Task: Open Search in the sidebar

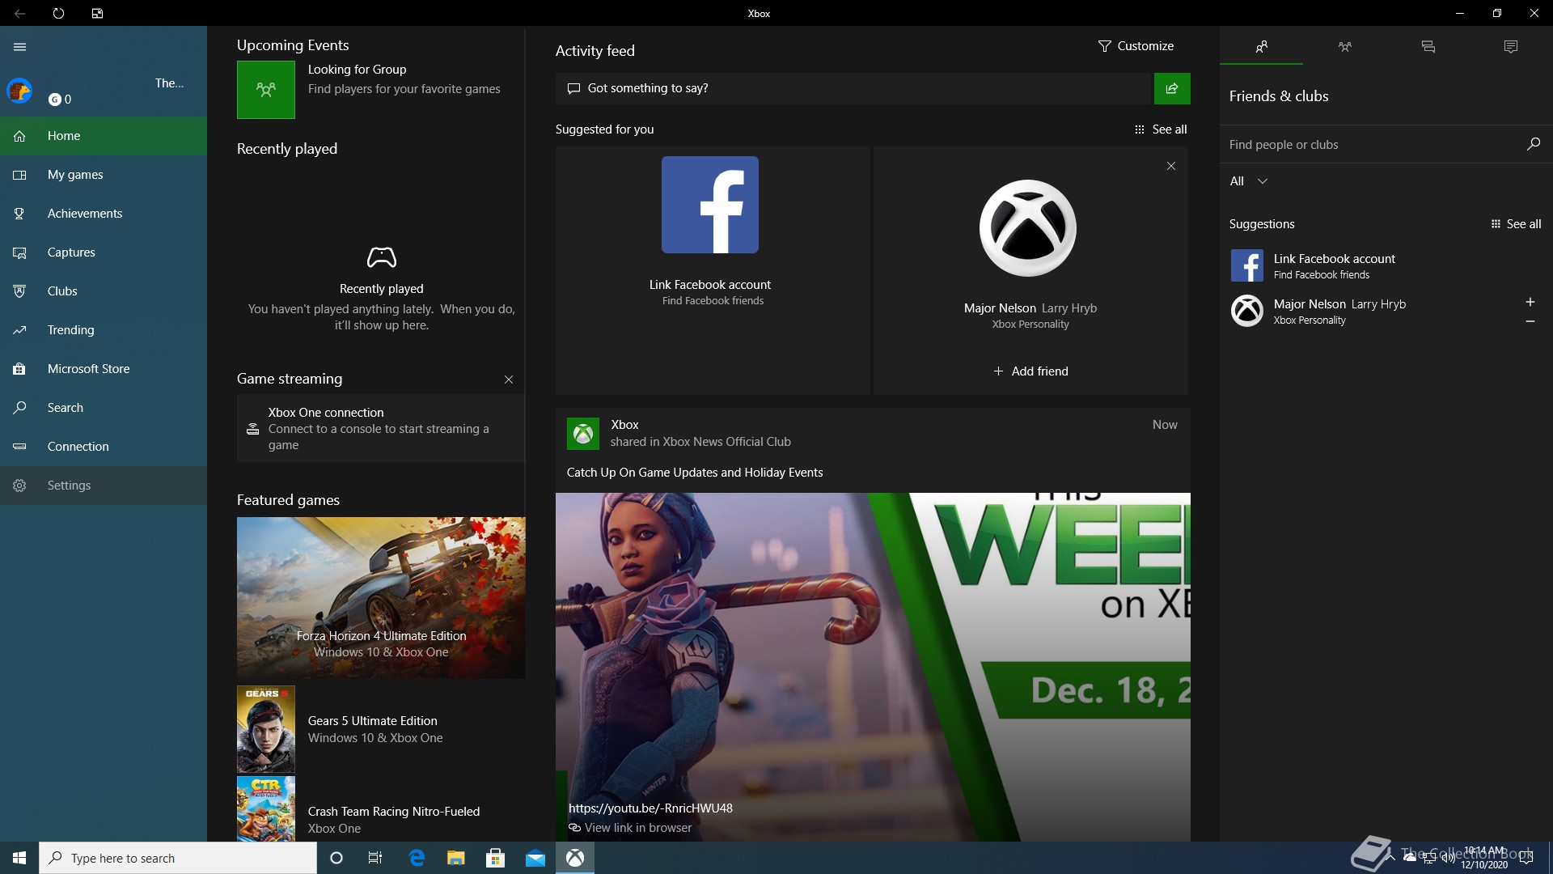Action: [104, 408]
